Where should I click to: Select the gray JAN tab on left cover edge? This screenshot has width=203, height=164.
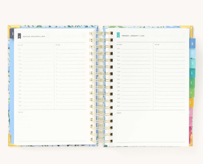tap(12, 34)
